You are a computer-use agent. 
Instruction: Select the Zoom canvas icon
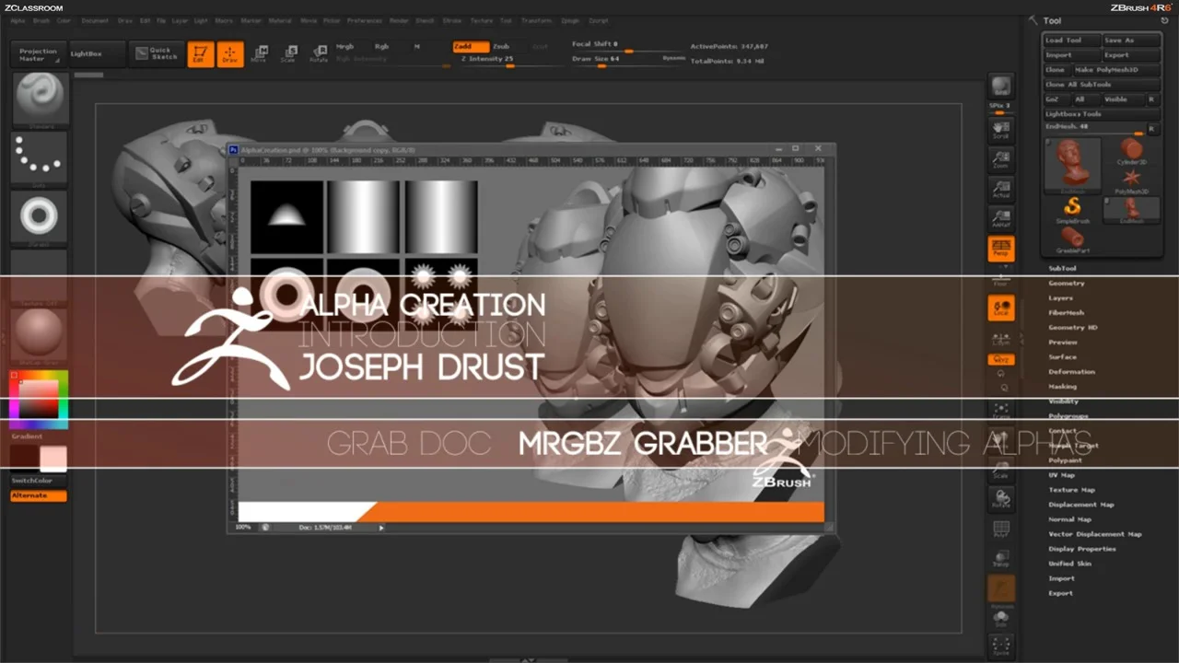1000,160
